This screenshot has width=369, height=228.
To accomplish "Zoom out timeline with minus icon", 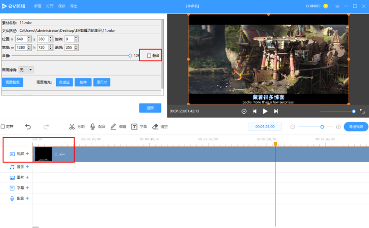I will coord(293,127).
